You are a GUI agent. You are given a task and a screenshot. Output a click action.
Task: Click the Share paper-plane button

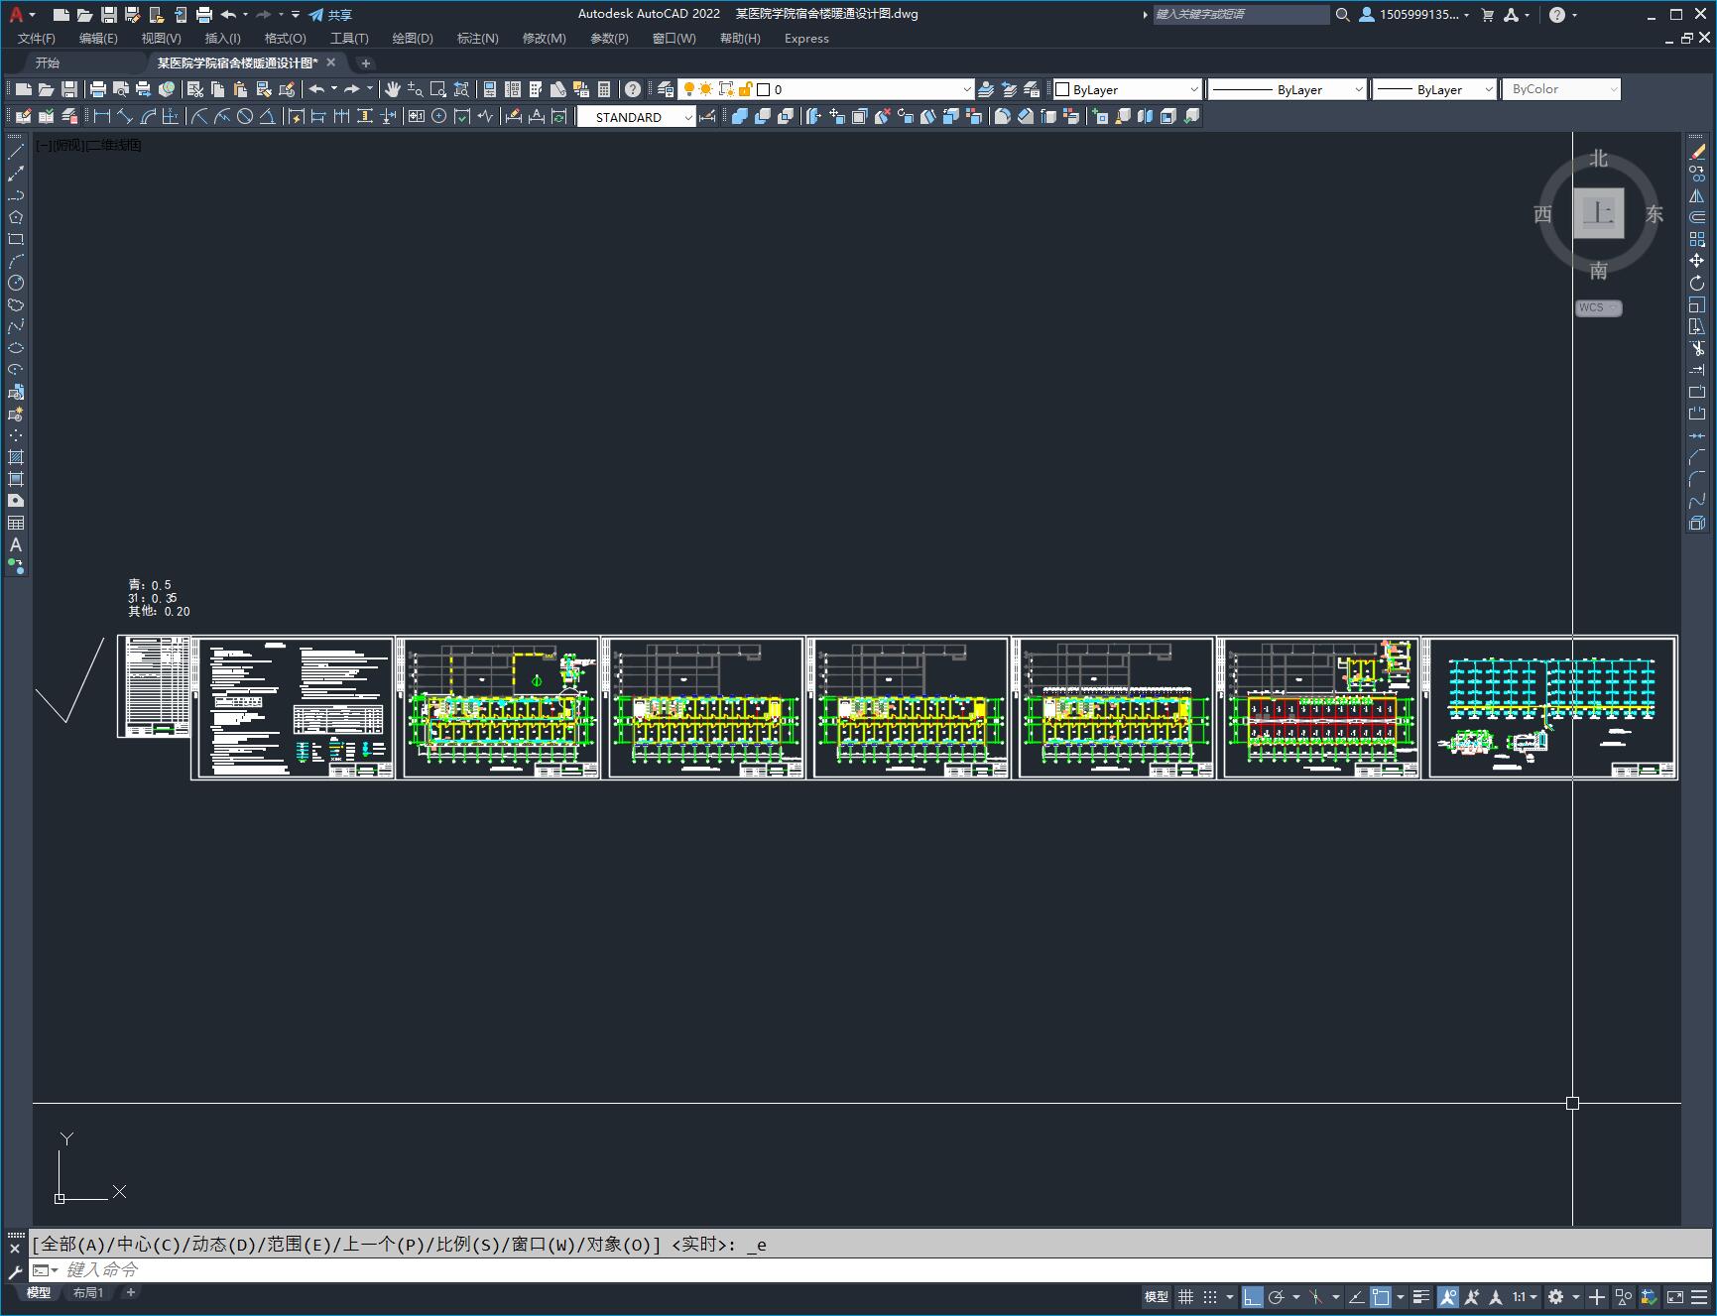tap(330, 15)
